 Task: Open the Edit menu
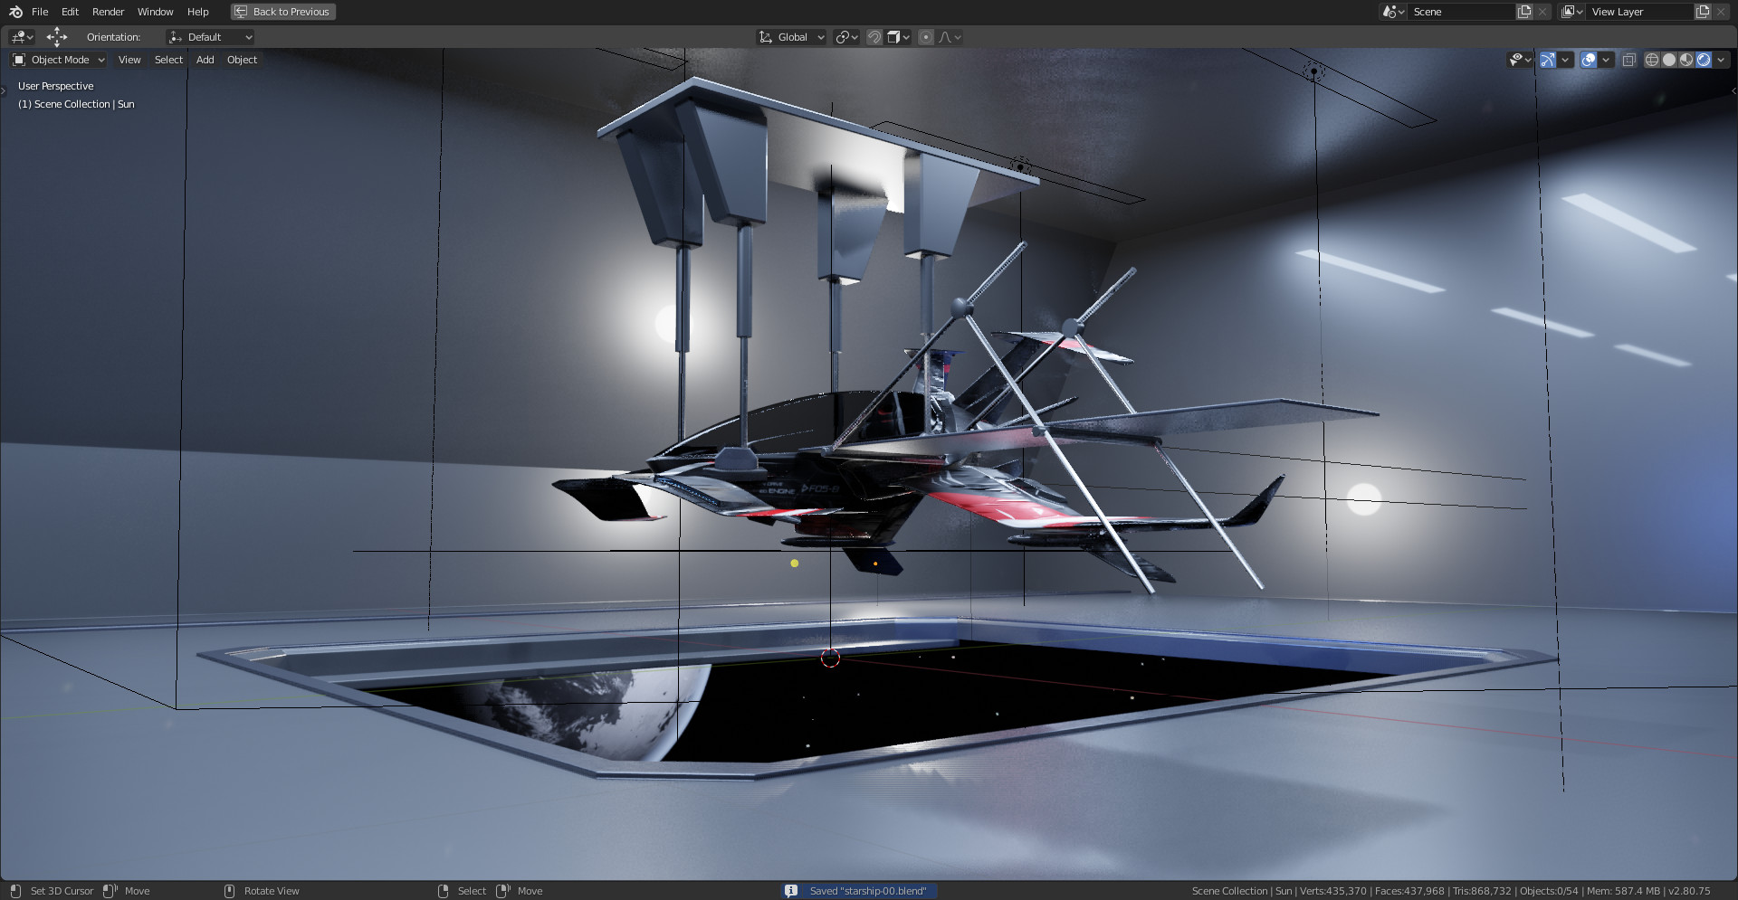click(x=70, y=12)
